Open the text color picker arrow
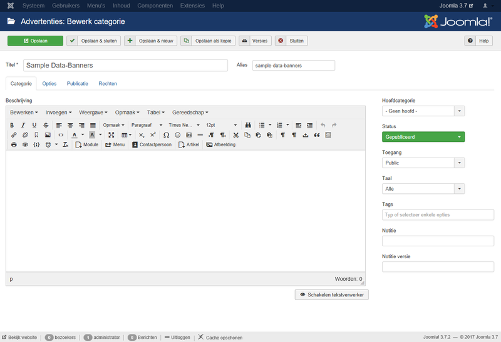Screen dimensions: 501x342 tap(83, 135)
